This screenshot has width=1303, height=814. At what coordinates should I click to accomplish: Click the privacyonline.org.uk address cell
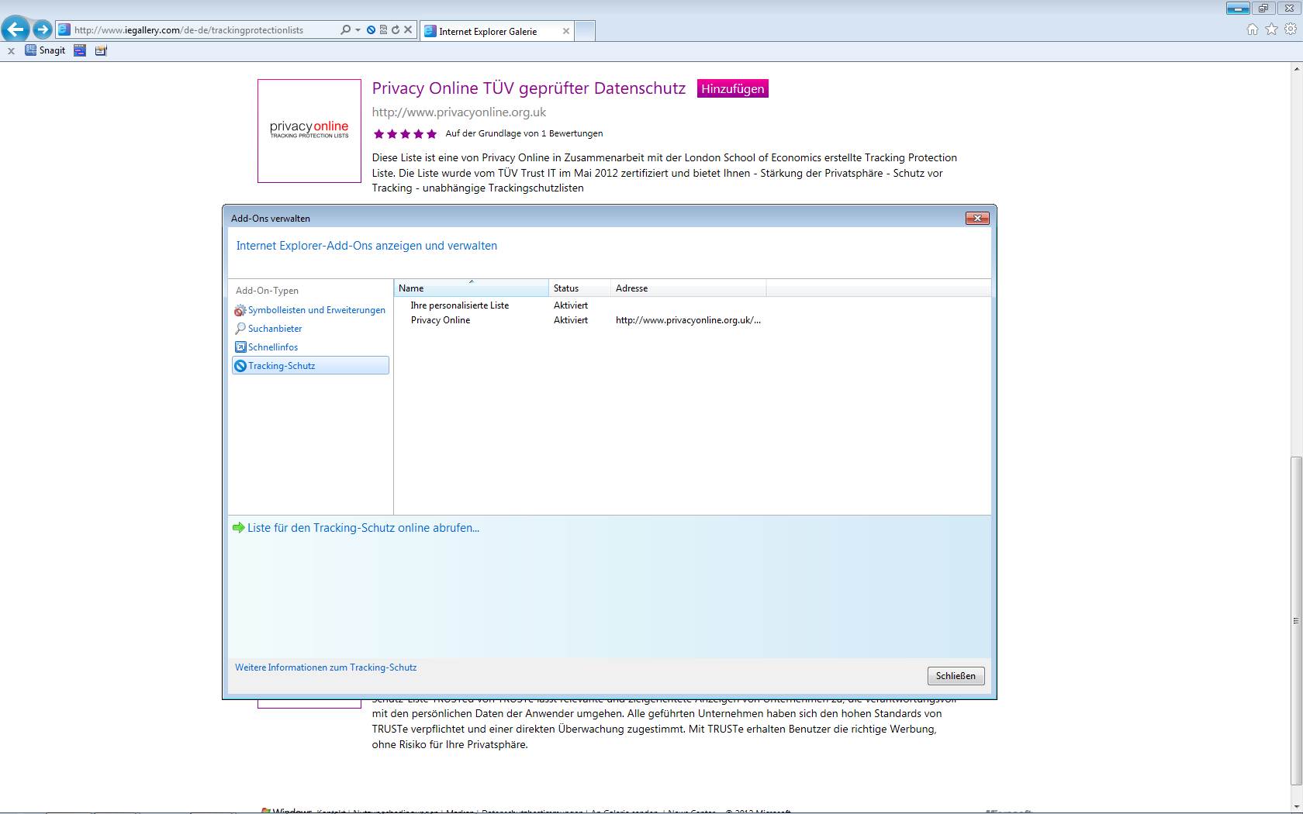click(688, 320)
